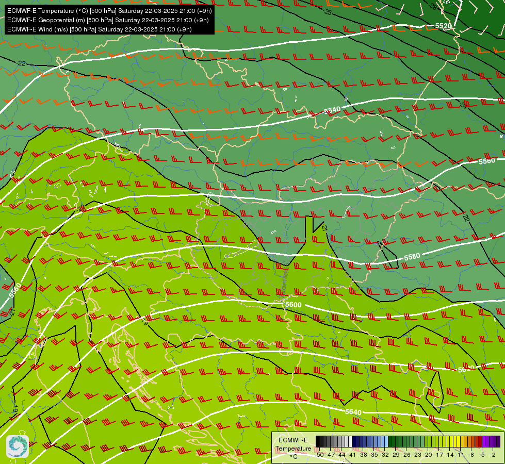This screenshot has width=505, height=464.
Task: Click the -20 tick label in the legend
Action: click(428, 455)
